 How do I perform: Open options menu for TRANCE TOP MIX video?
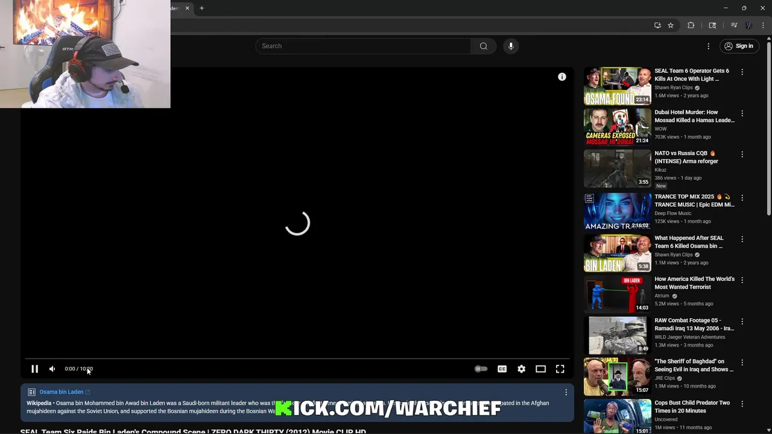tap(742, 198)
